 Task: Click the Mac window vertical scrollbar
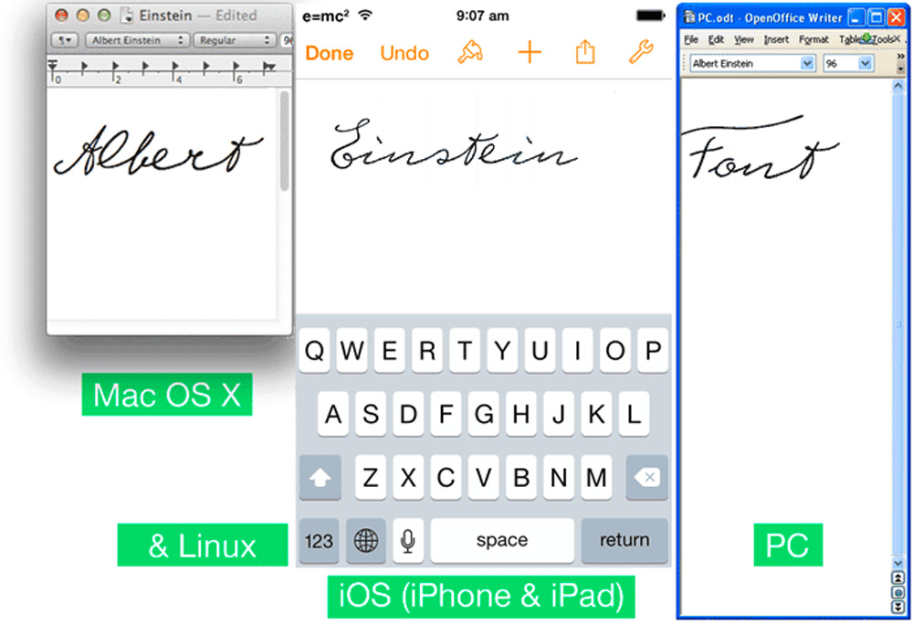[x=284, y=141]
